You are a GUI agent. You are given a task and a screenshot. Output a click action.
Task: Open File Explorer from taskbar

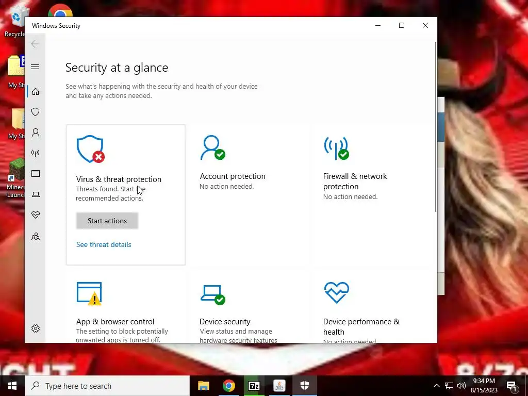tap(203, 386)
